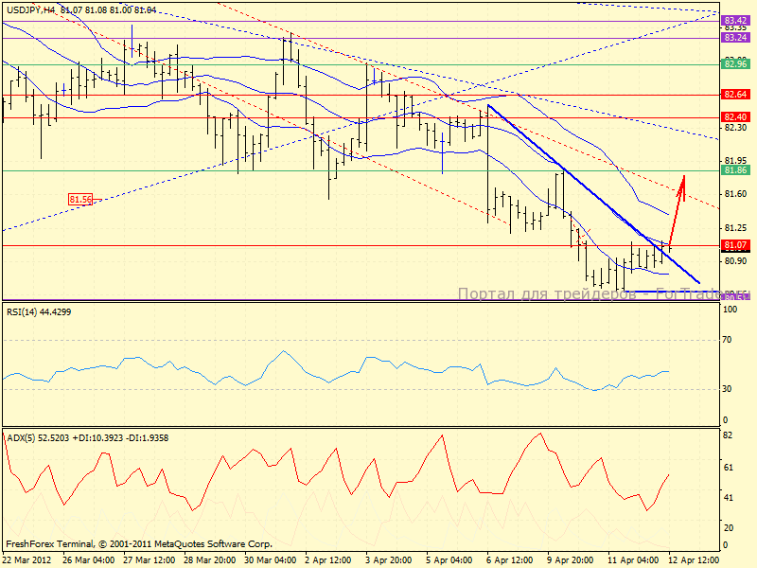Select the 81.56 red price tag
757x568 pixels.
pyautogui.click(x=80, y=199)
